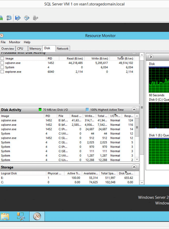
Task: Switch to the Network tab
Action: click(x=62, y=49)
